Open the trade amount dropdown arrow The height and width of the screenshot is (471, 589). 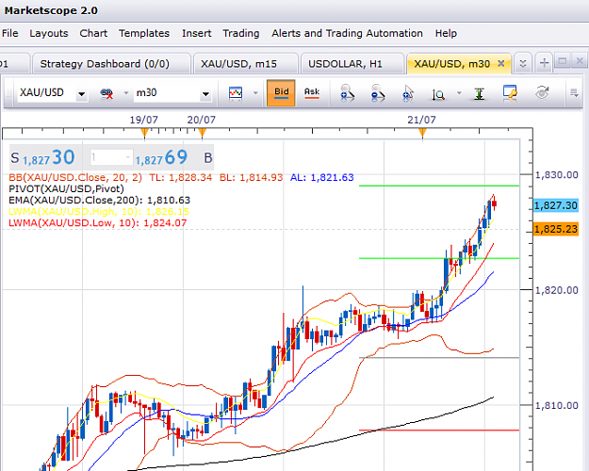pyautogui.click(x=128, y=157)
